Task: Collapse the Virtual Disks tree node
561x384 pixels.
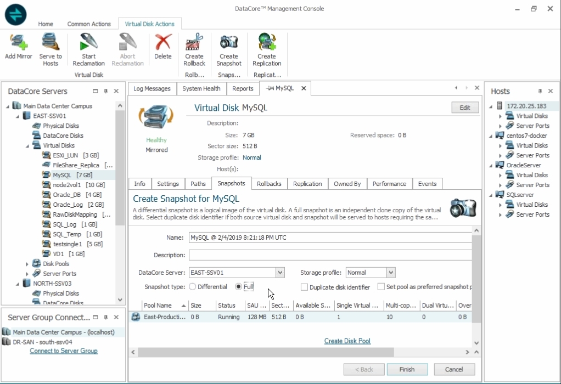Action: [27, 146]
